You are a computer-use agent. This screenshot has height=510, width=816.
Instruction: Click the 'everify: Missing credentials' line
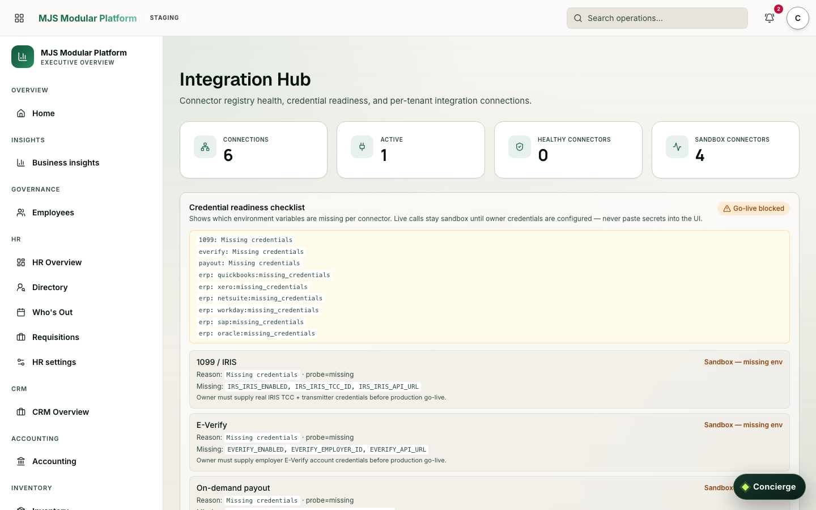click(x=251, y=252)
